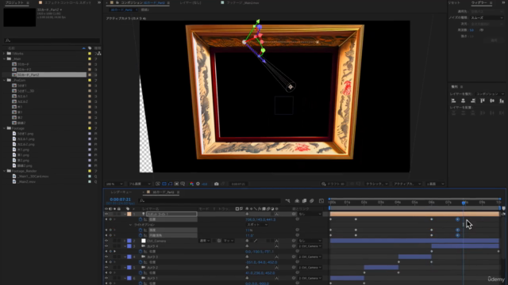This screenshot has width=508, height=285.
Task: Click the timeline timecode 0:00:07:21
Action: tap(120, 199)
